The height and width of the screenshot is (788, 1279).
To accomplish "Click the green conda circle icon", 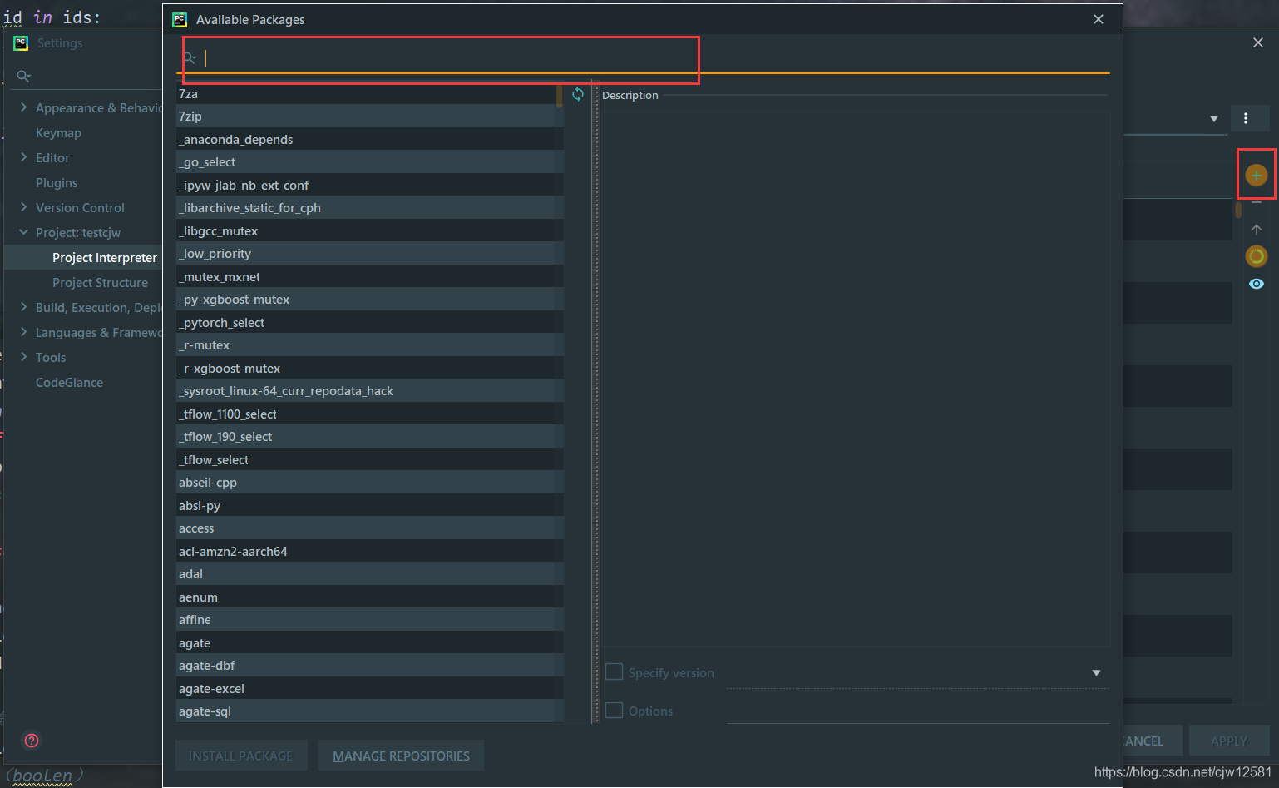I will coord(1257,256).
